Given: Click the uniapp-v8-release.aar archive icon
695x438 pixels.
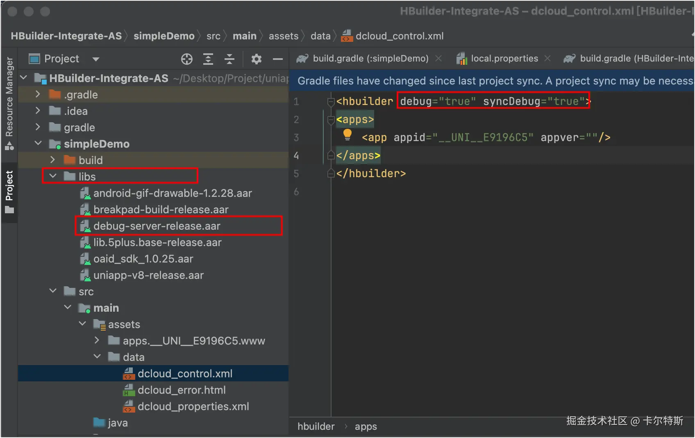Looking at the screenshot, I should [x=85, y=275].
